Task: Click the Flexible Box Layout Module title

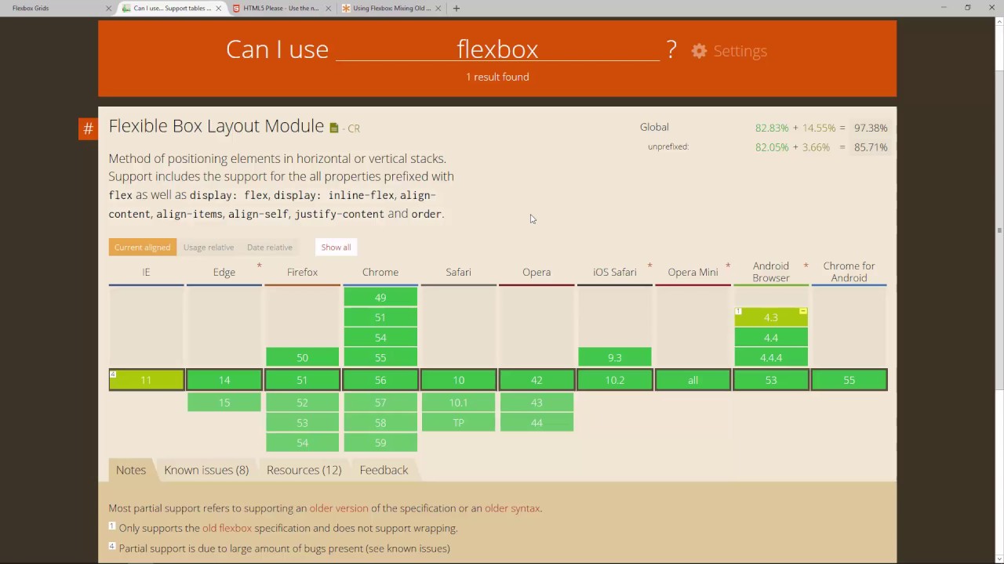Action: pyautogui.click(x=216, y=126)
